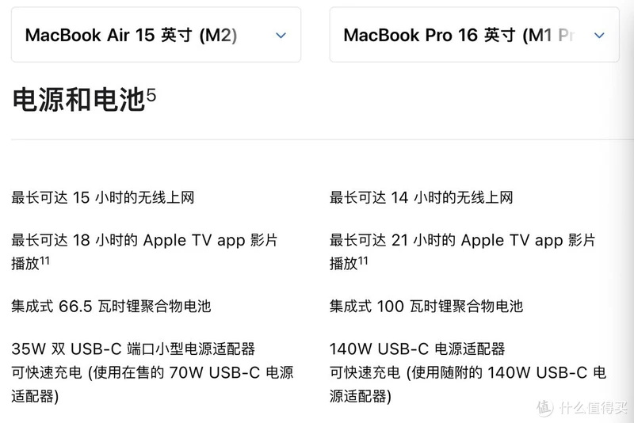This screenshot has width=634, height=423.
Task: Click the 21 小时的 Apple TV app line
Action: click(x=463, y=240)
